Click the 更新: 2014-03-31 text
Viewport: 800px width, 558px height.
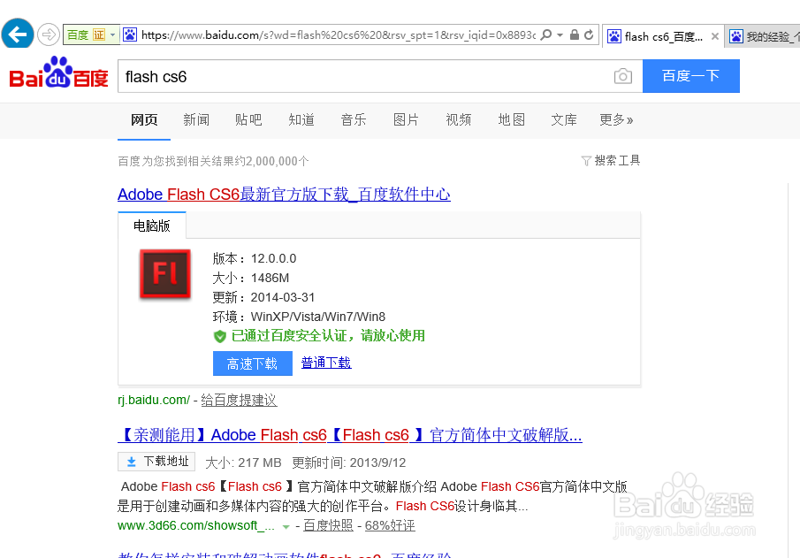point(263,297)
